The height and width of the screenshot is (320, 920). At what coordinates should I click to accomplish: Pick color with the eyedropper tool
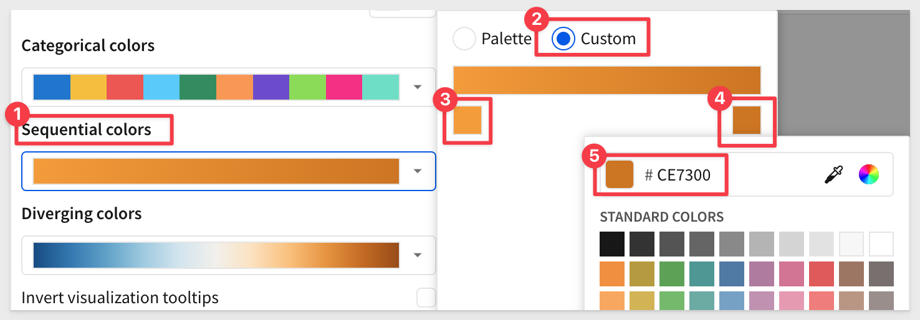833,175
